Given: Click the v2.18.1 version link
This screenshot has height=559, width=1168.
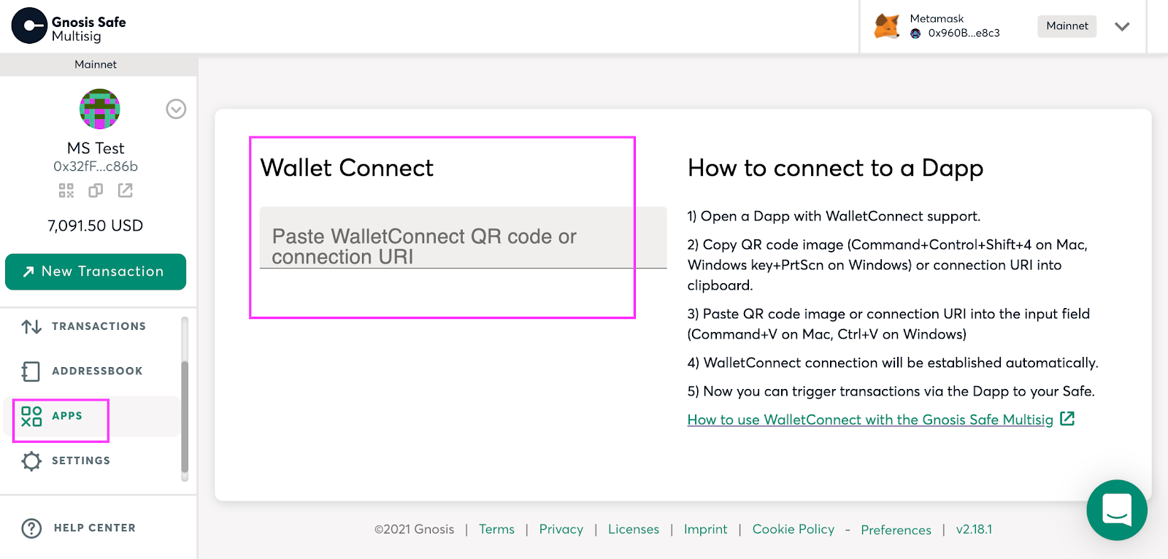Looking at the screenshot, I should [974, 529].
